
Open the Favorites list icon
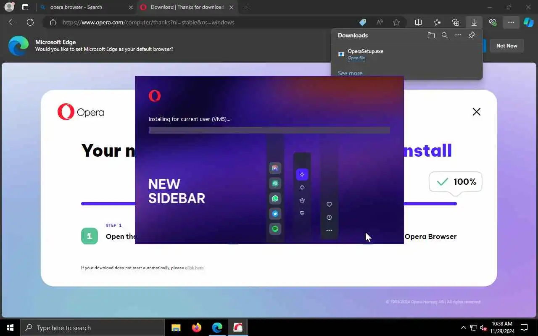pos(437,22)
